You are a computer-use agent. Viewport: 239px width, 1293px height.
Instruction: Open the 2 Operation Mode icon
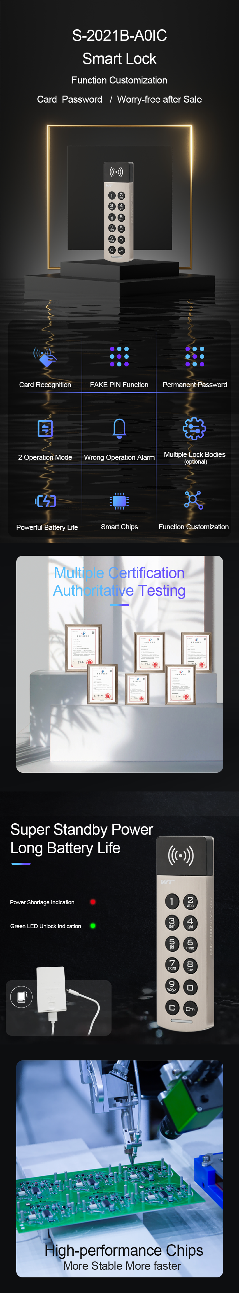(45, 428)
